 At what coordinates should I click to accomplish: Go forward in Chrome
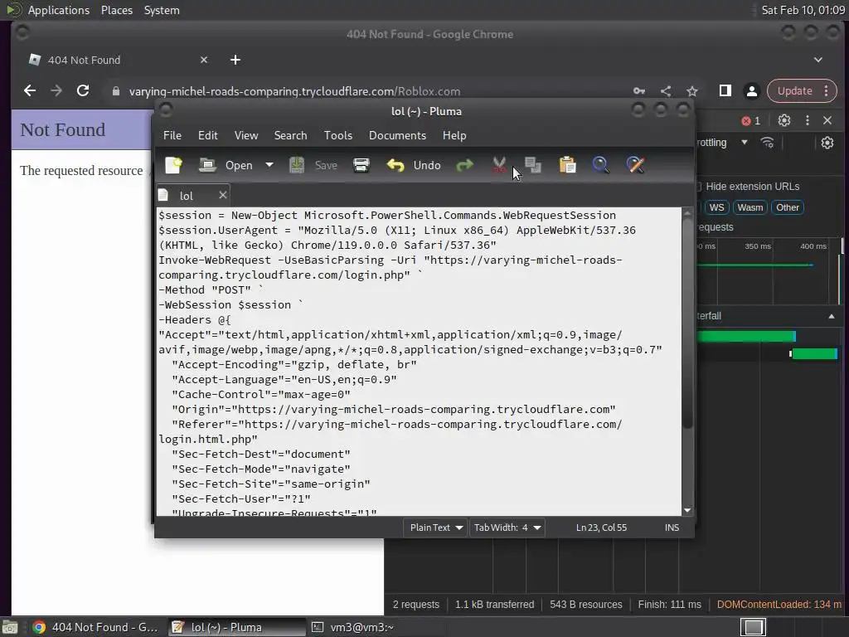click(56, 91)
